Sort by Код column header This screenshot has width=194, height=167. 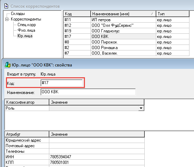click(77, 14)
